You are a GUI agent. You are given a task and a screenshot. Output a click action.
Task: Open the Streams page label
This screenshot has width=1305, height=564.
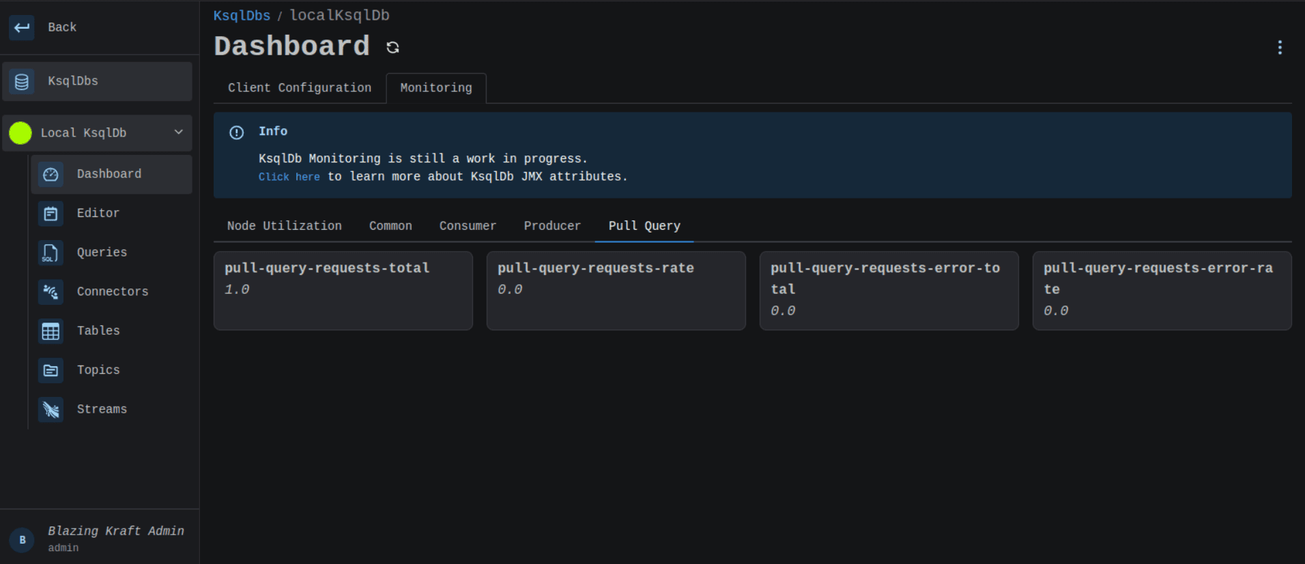[x=102, y=409]
